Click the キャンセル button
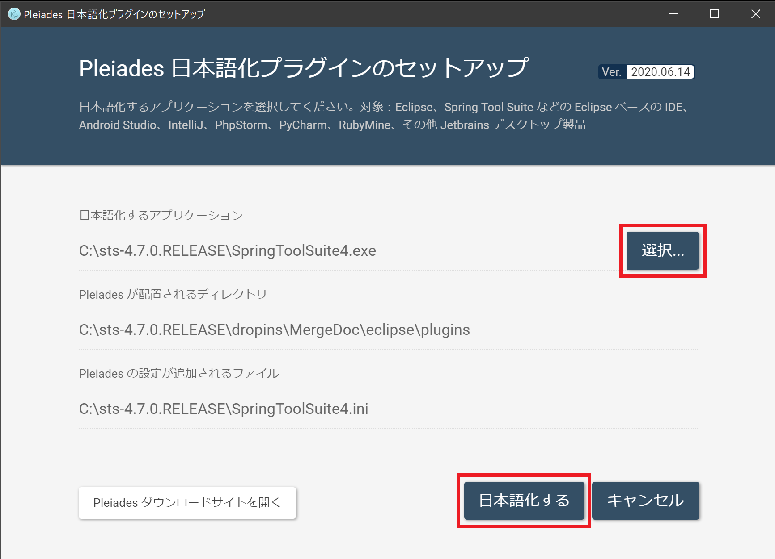This screenshot has width=775, height=559. tap(645, 501)
